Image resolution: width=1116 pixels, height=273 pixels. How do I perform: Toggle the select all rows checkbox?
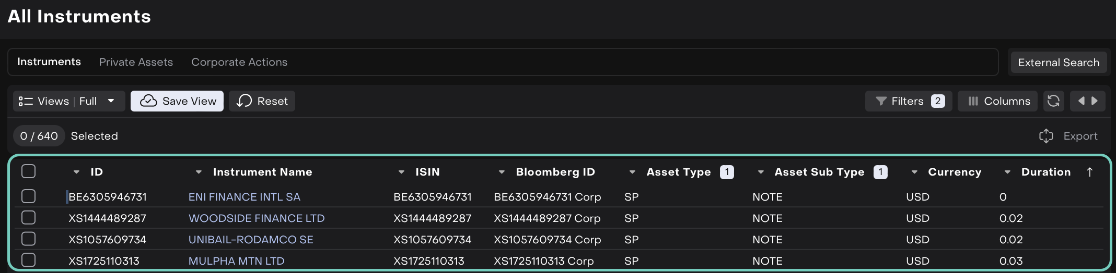pos(29,171)
